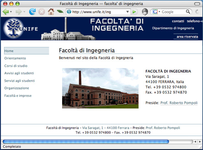Open Orientamento in the side menu

pos(15,58)
